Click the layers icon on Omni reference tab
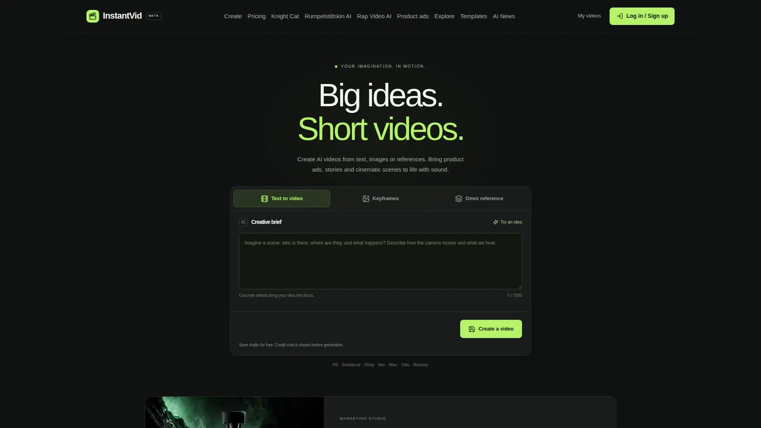 coord(459,199)
